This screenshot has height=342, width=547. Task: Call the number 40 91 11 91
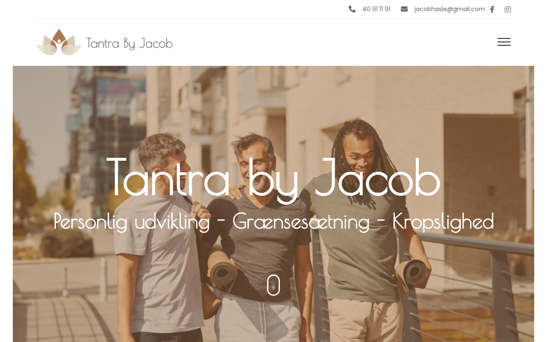(x=376, y=9)
